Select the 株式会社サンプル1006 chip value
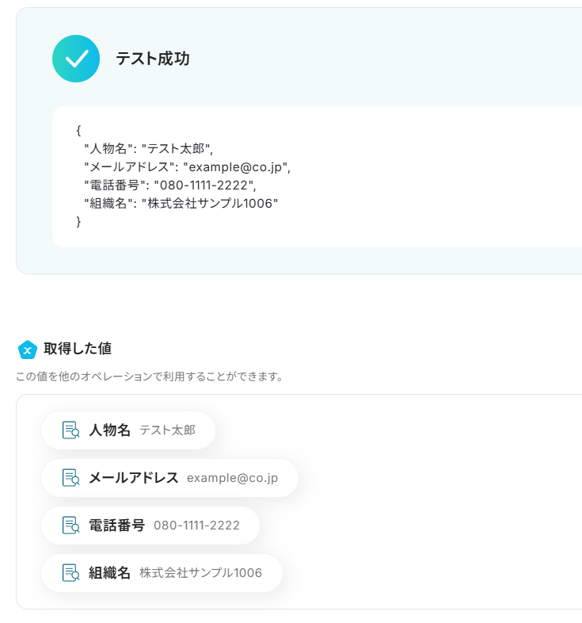 tap(200, 573)
